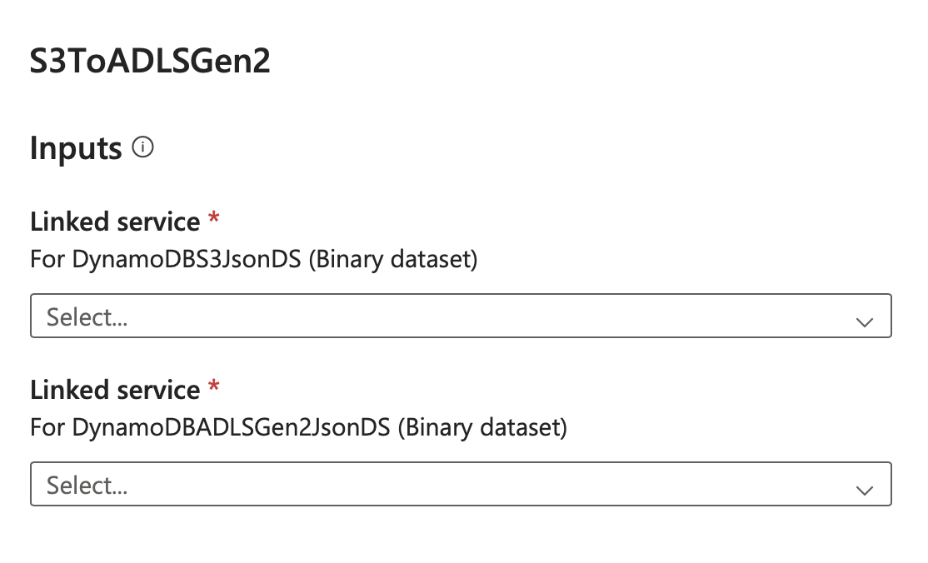Expand the chevron for DynamoDBADLSGen2JsonDS linked service
928x563 pixels.
[x=865, y=489]
